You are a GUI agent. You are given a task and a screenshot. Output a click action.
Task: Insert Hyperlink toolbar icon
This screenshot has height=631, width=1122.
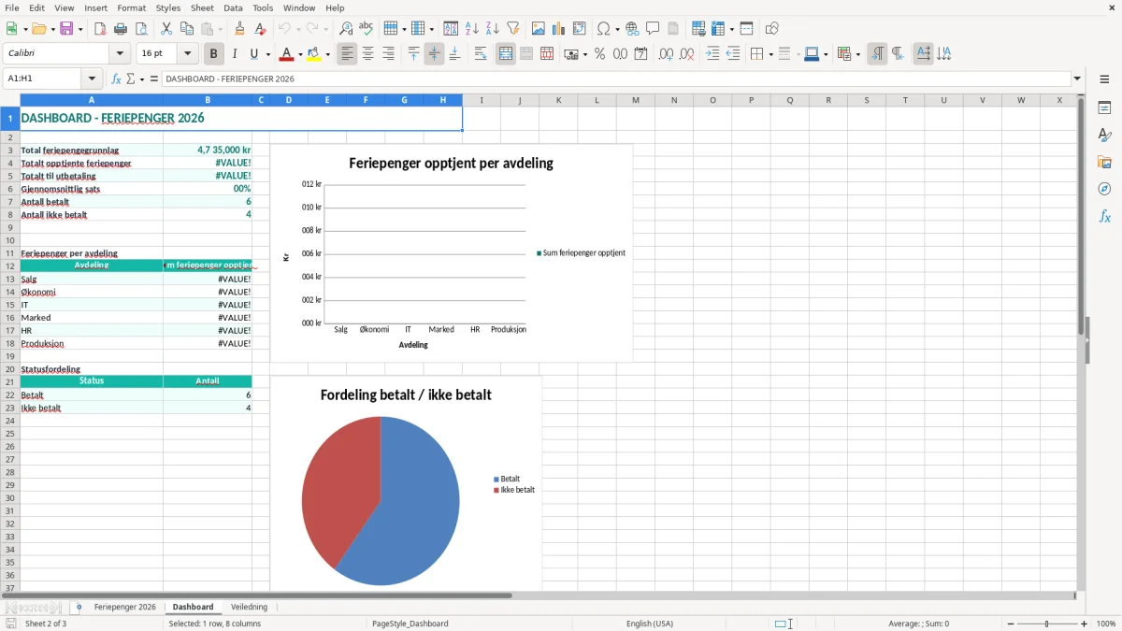tap(632, 29)
